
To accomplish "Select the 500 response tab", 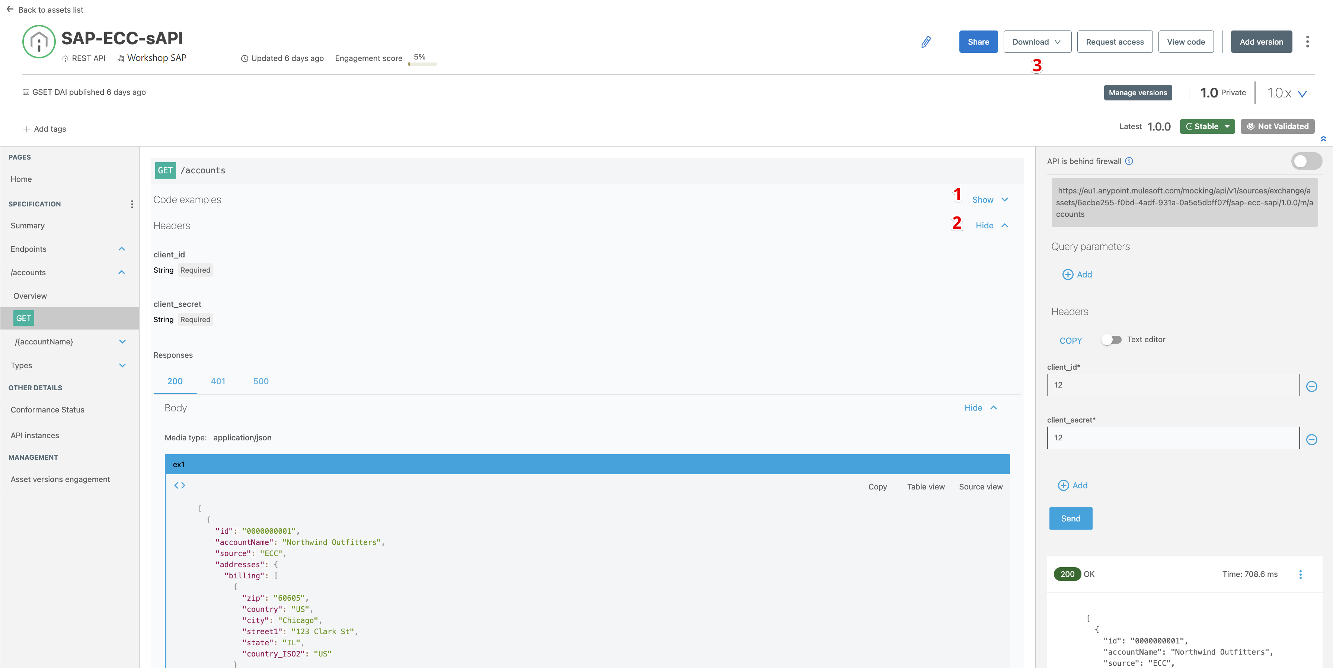I will 261,382.
